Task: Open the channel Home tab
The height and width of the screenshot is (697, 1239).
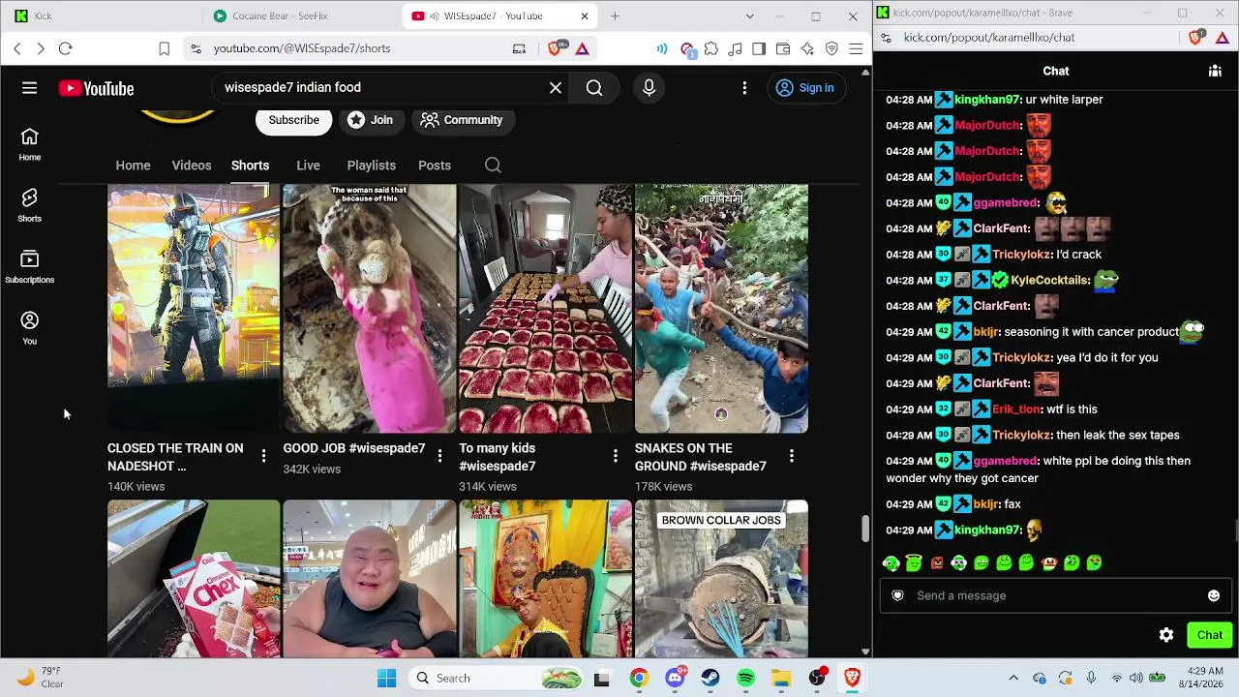Action: (x=134, y=166)
